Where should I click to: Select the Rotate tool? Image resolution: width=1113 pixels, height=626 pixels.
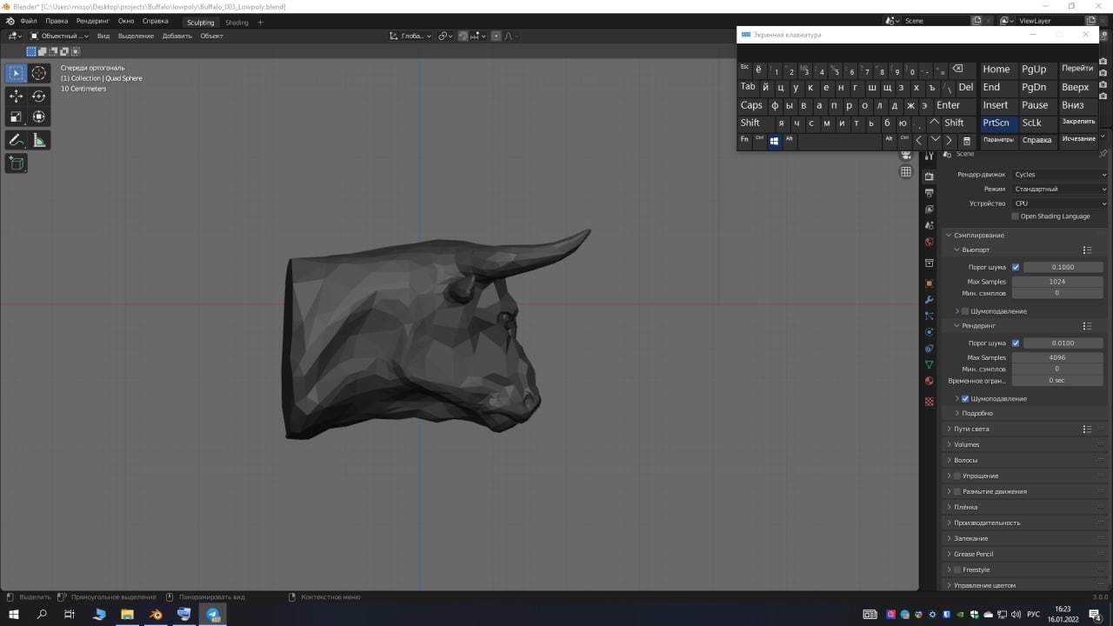39,96
